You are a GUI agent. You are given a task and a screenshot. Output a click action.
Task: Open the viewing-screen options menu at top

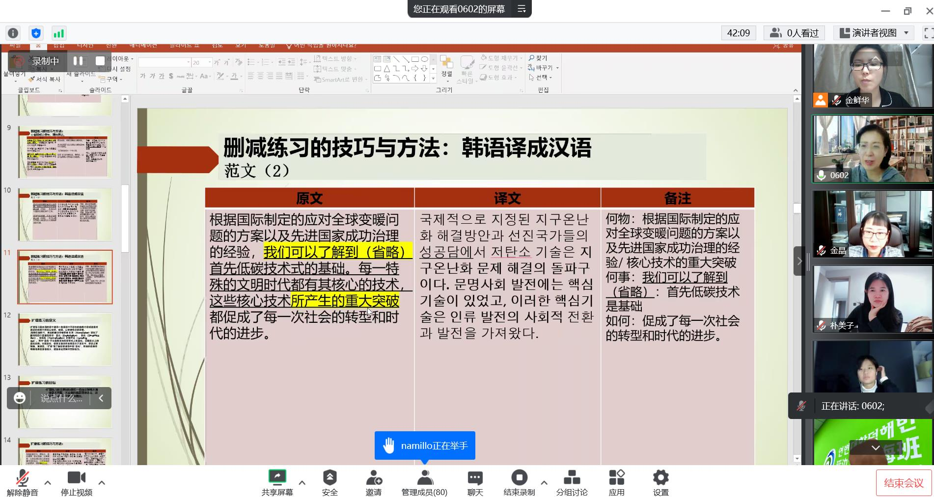pos(522,9)
